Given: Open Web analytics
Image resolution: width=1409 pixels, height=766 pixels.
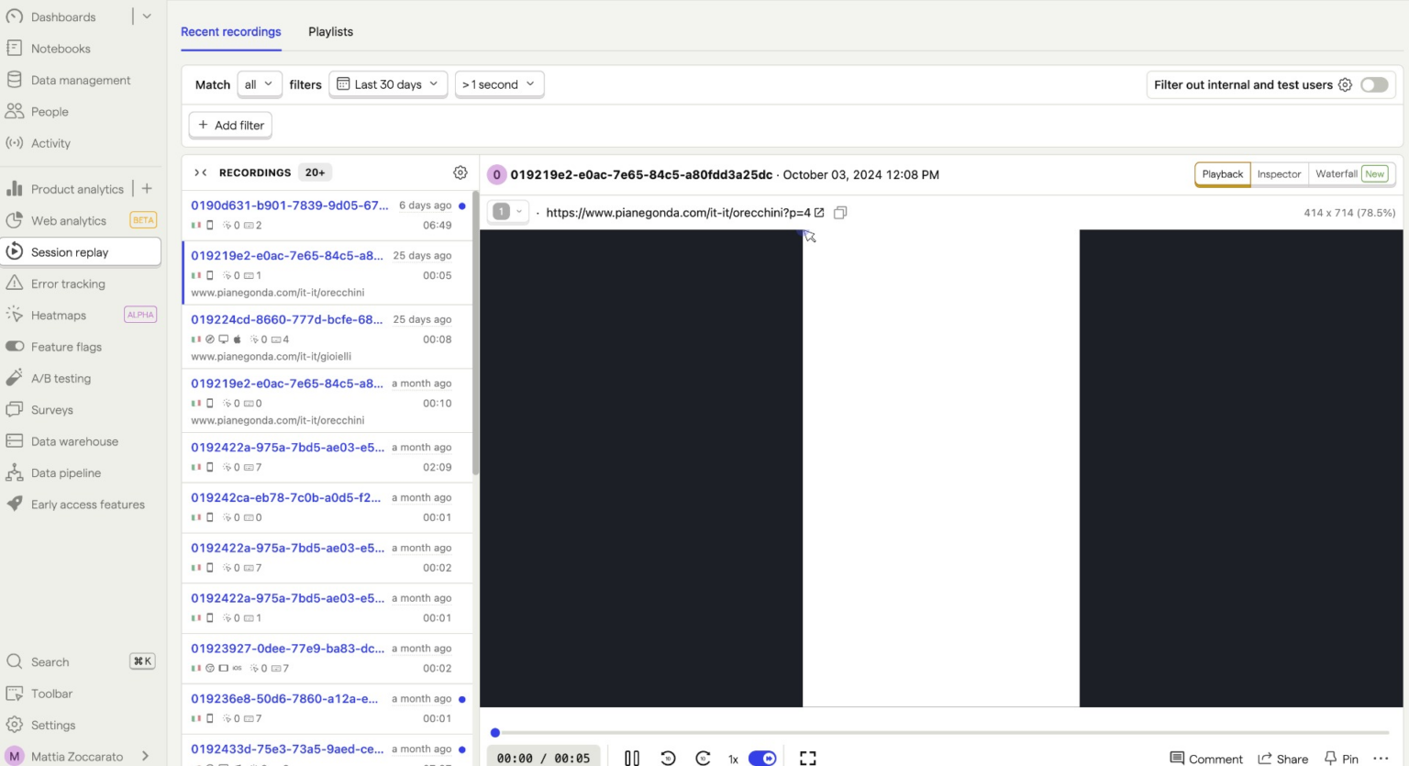Looking at the screenshot, I should coord(69,220).
